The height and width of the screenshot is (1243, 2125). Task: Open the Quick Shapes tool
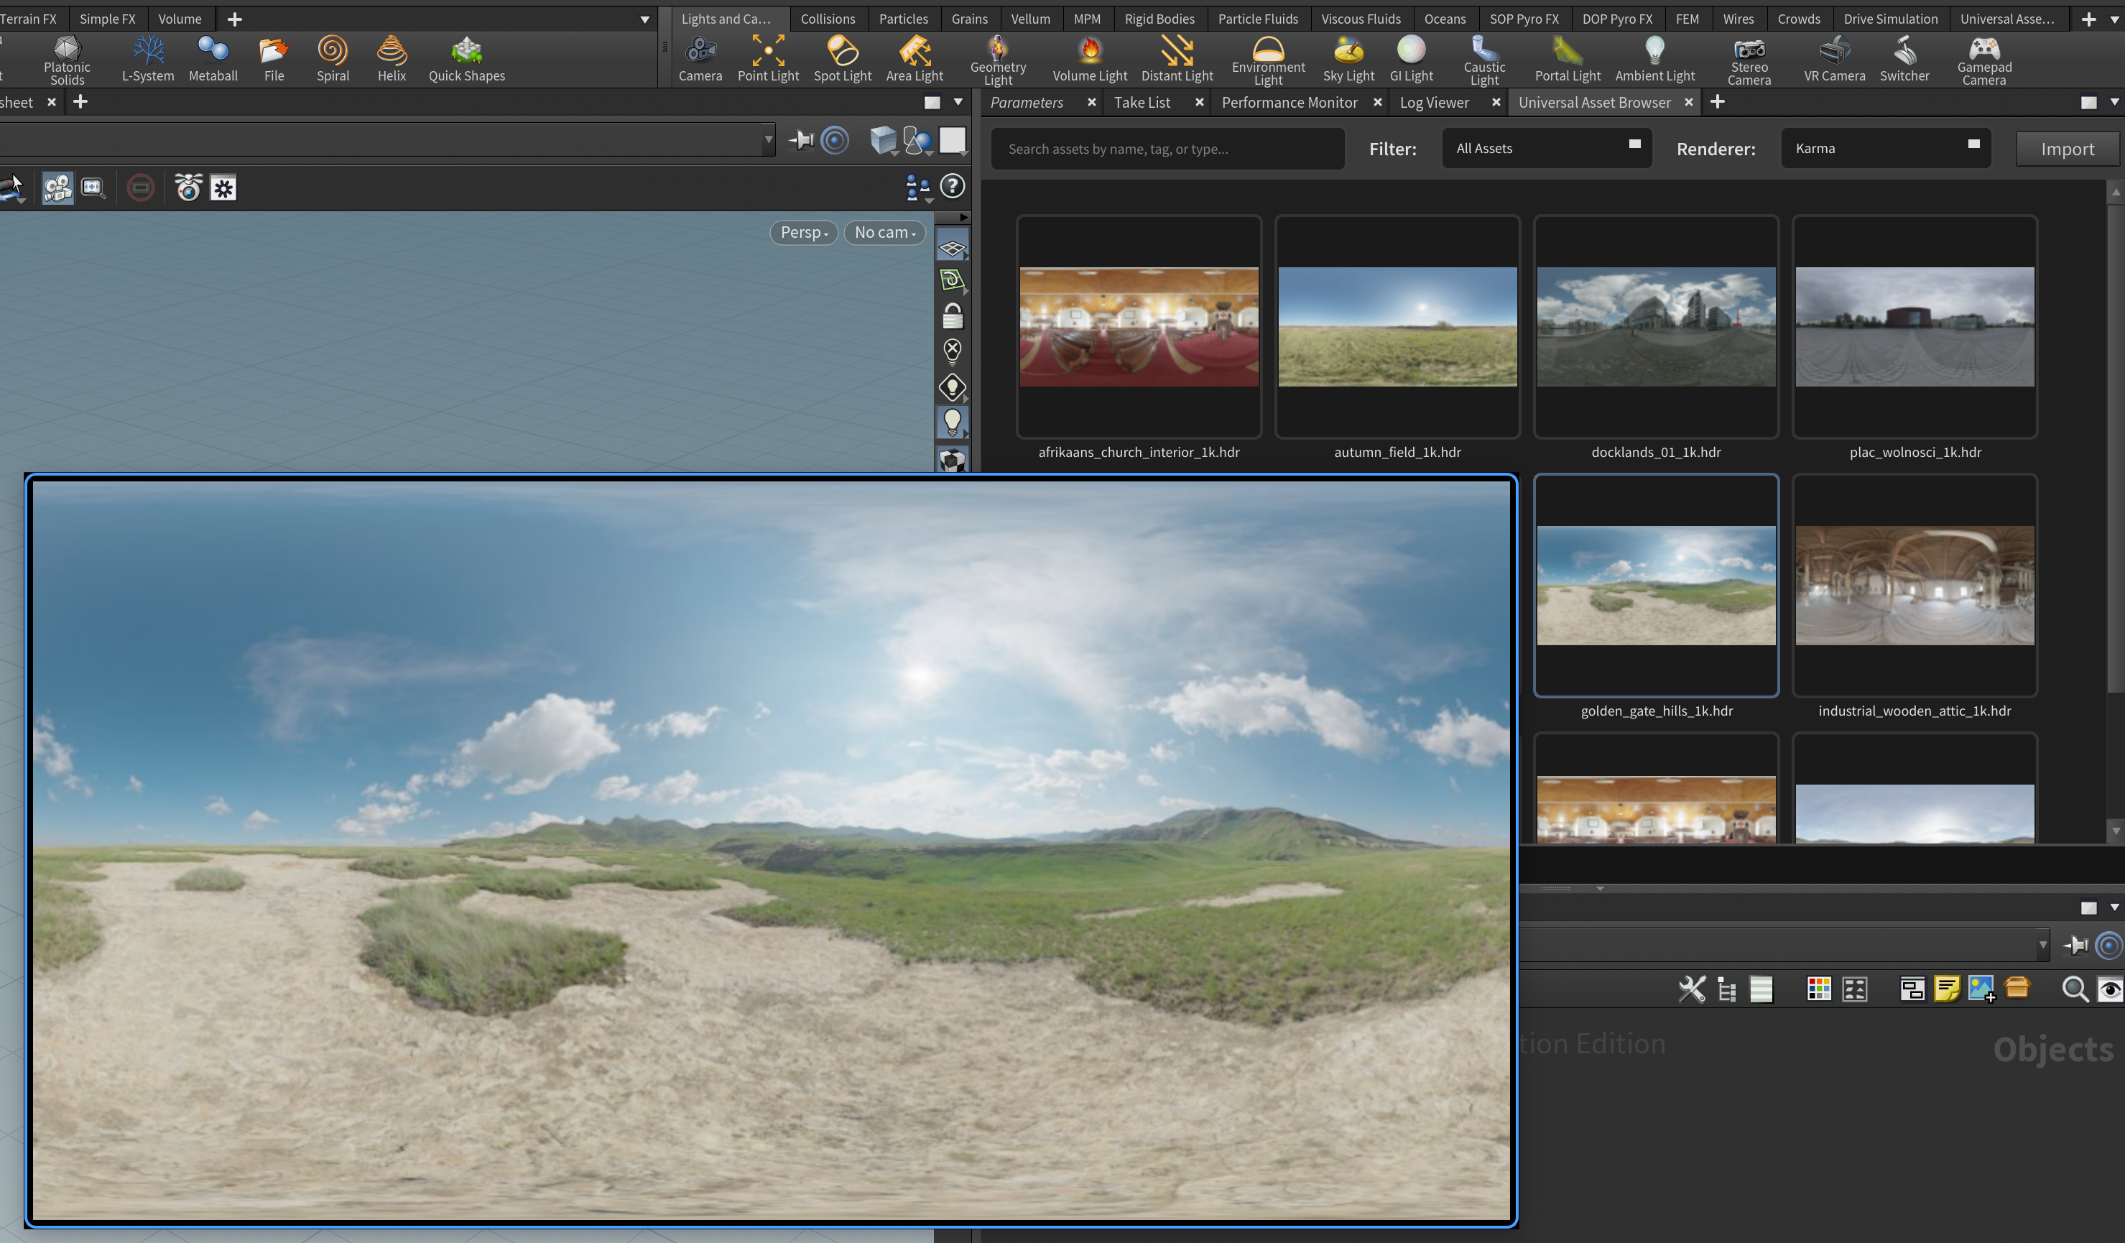coord(466,57)
